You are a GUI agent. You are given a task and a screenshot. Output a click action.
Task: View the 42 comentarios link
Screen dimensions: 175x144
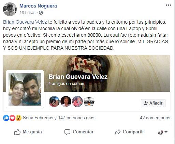click(155, 118)
